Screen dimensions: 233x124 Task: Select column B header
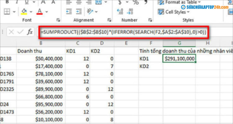pyautogui.click(x=41, y=43)
